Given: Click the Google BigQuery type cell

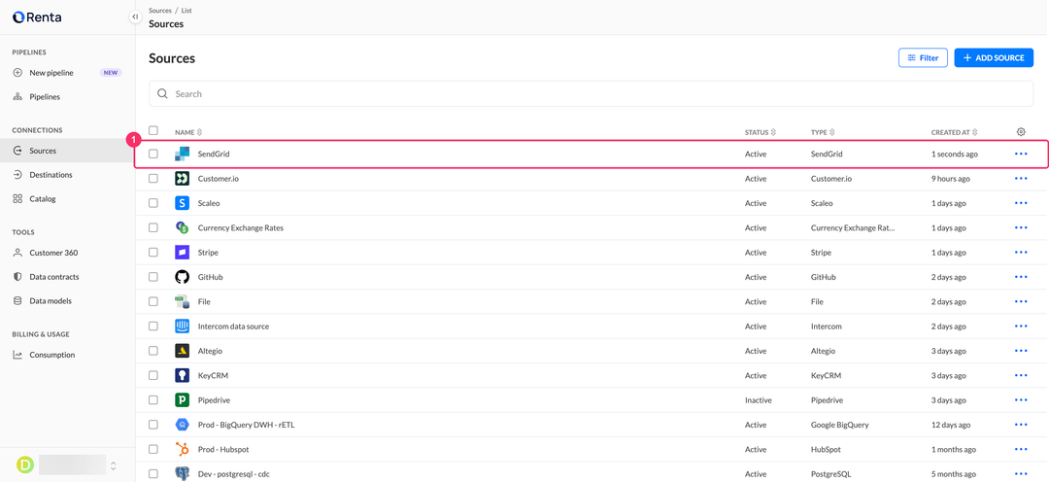Looking at the screenshot, I should pyautogui.click(x=838, y=425).
